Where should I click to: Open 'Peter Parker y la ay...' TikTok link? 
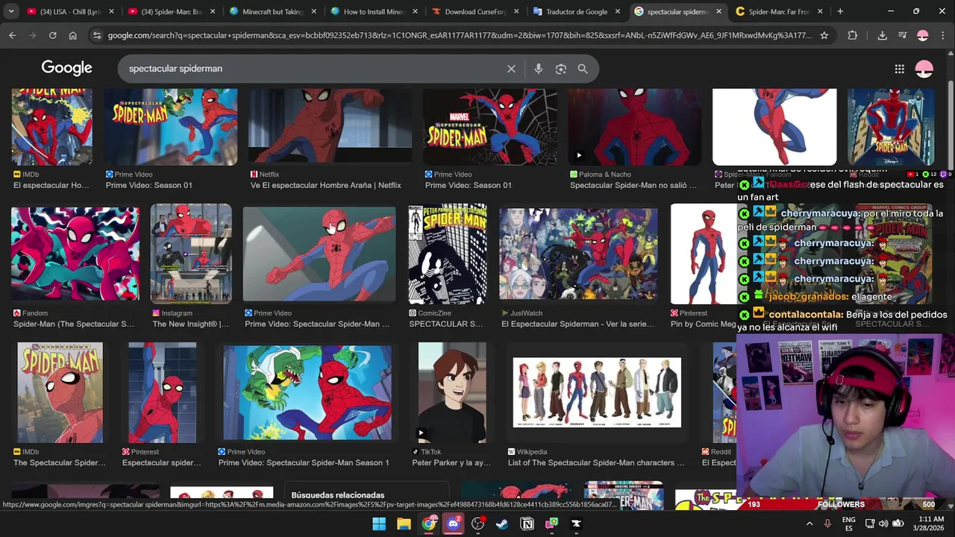(451, 462)
